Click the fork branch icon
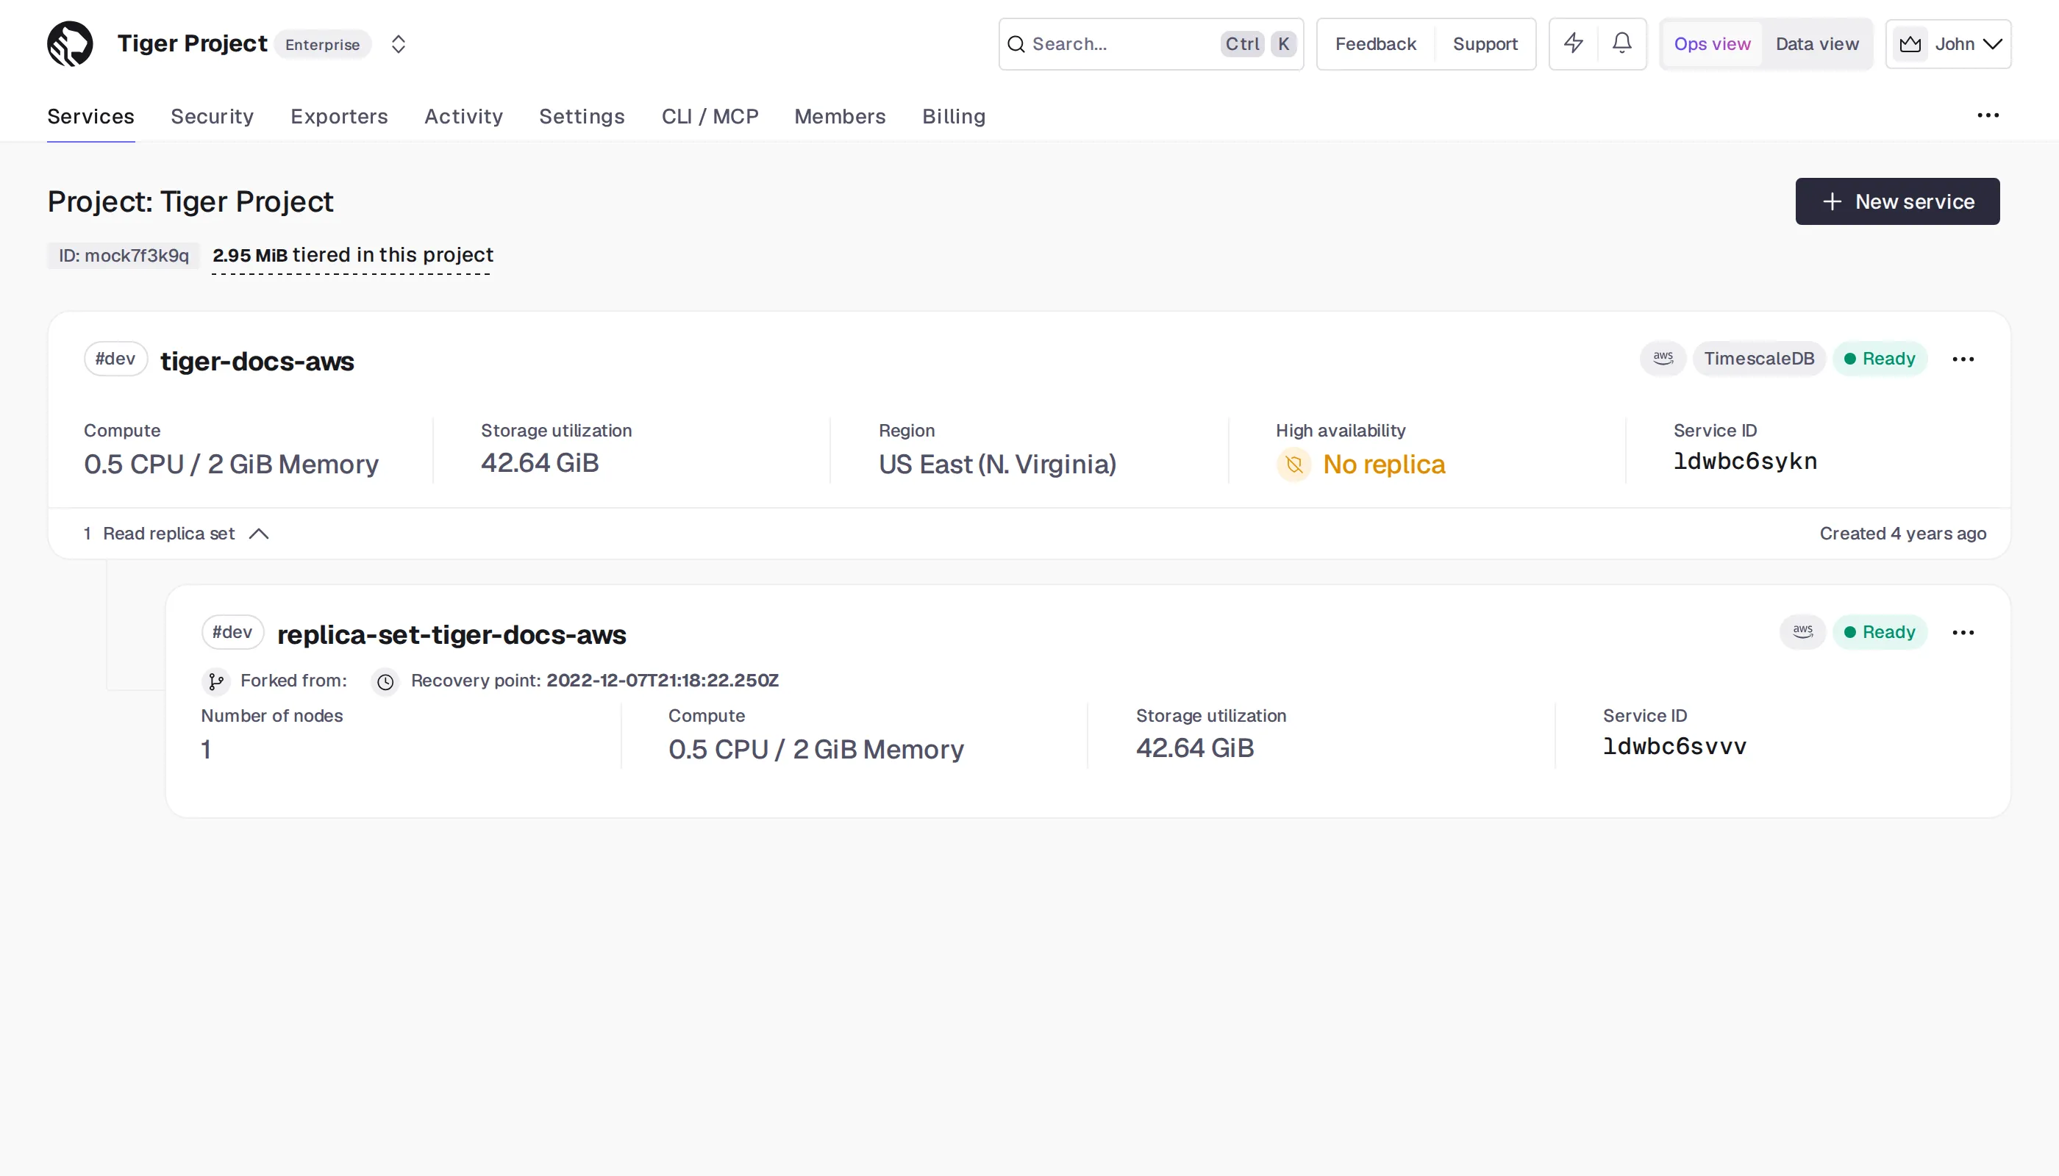2059x1176 pixels. pos(215,681)
